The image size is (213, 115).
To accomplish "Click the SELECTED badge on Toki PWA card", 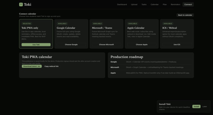I will point(27,23).
